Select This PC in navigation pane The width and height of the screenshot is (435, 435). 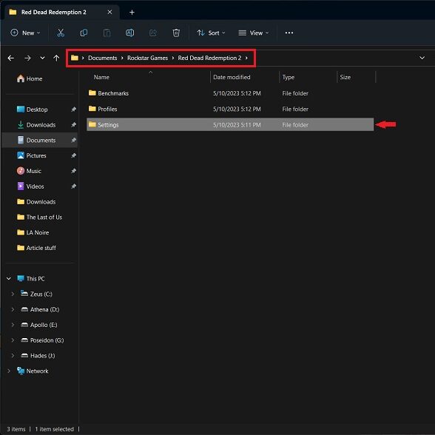[30, 278]
